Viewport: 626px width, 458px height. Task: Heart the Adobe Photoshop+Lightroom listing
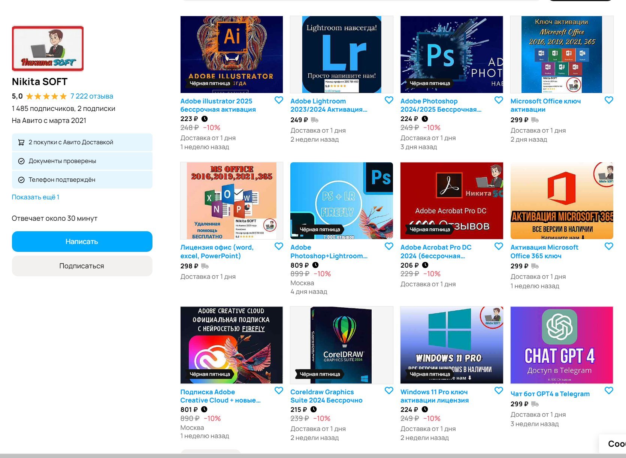tap(389, 246)
